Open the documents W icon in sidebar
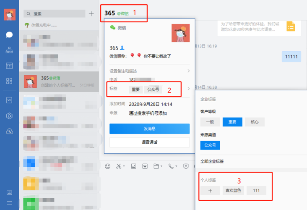This screenshot has width=307, height=210. pos(9,100)
